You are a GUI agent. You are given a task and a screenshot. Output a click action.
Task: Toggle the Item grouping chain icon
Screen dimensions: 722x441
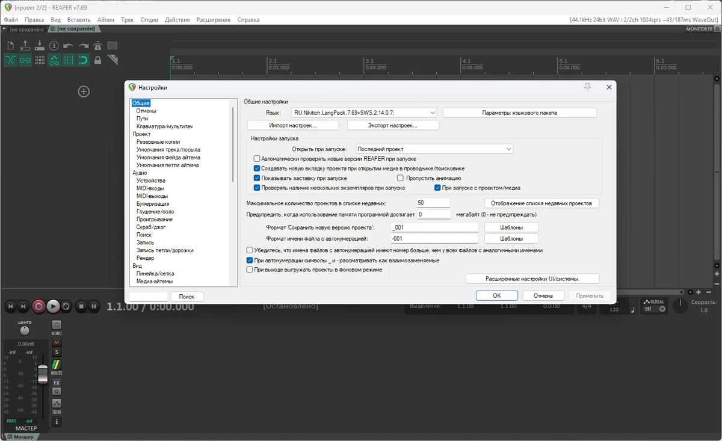(x=25, y=60)
